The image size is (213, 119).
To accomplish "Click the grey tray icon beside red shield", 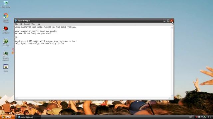I will tap(199, 117).
